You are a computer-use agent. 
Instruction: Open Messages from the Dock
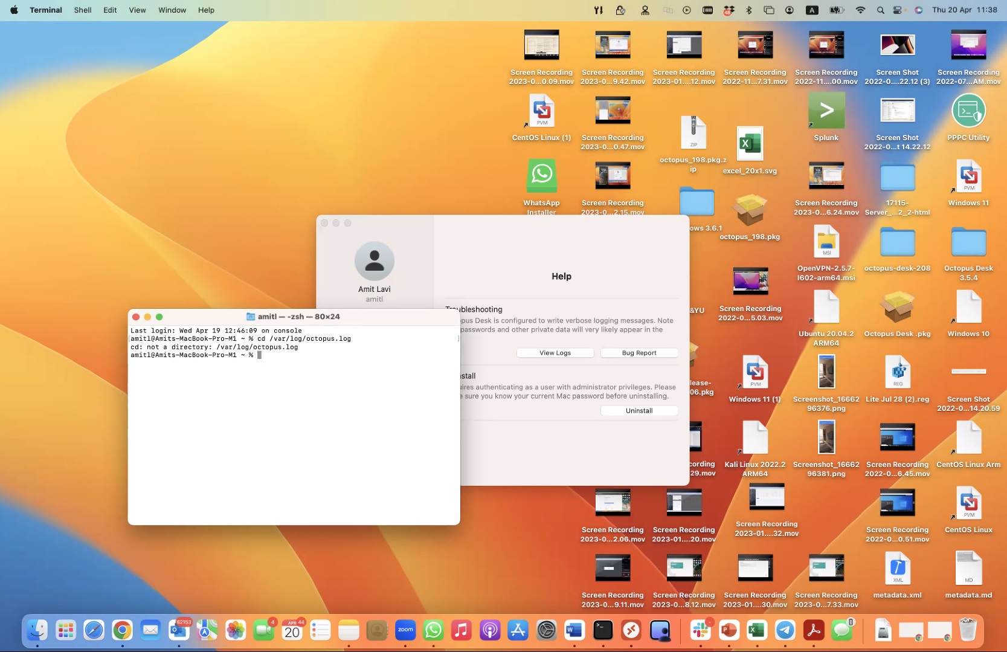pyautogui.click(x=842, y=631)
